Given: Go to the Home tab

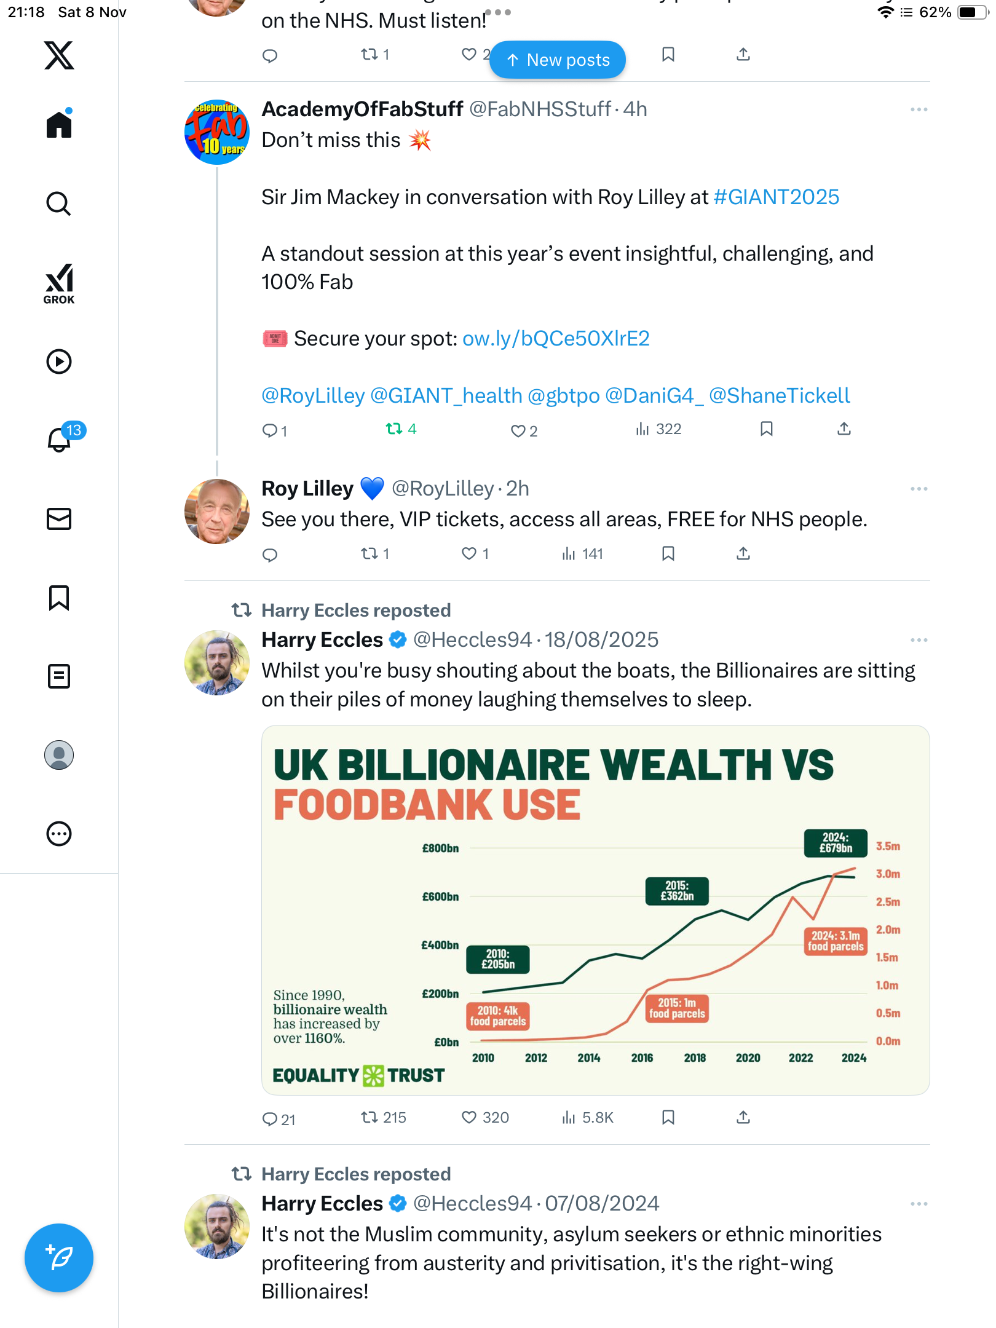Looking at the screenshot, I should click(59, 125).
